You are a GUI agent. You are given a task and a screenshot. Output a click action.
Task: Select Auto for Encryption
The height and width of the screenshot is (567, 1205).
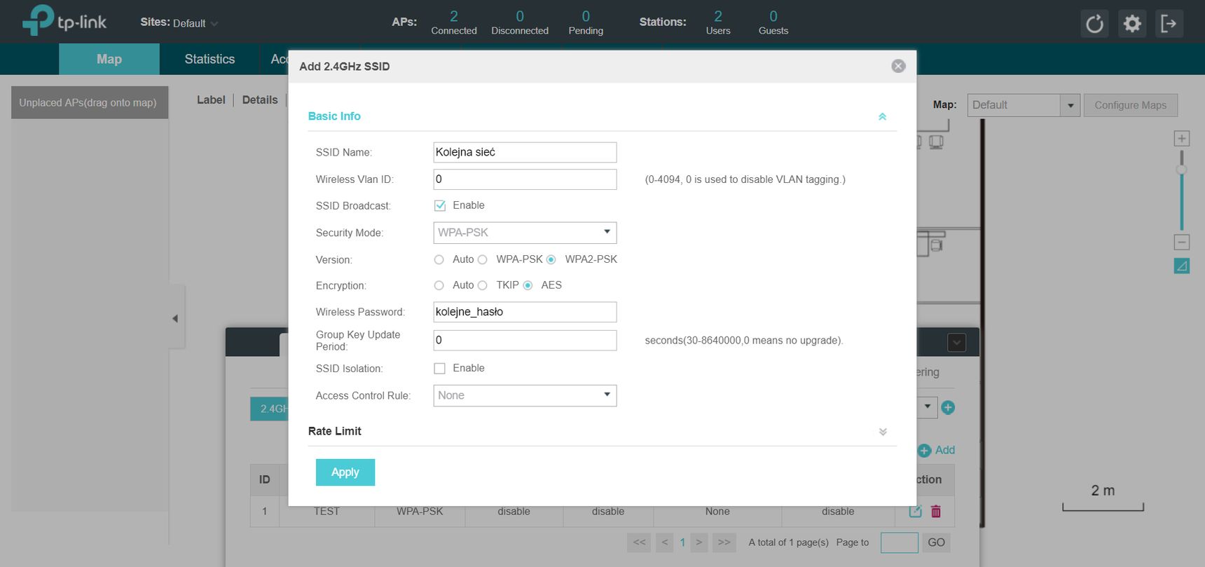[x=439, y=285]
